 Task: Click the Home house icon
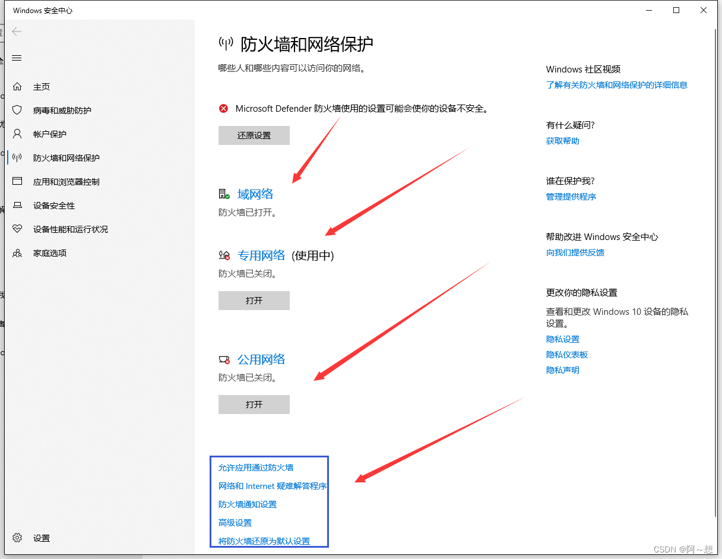point(17,87)
